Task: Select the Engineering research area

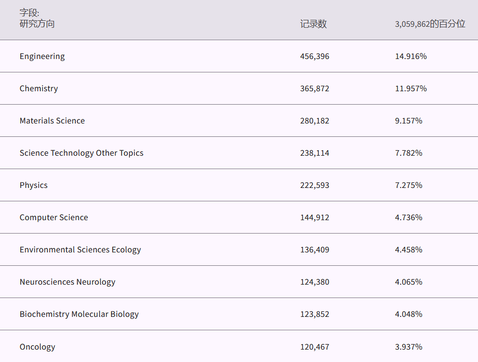Action: pos(42,56)
